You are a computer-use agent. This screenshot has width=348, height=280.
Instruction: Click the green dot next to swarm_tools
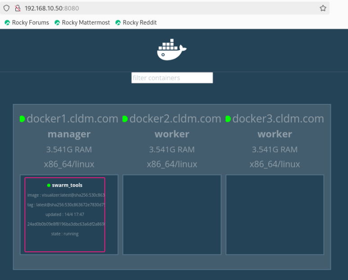[x=49, y=185]
